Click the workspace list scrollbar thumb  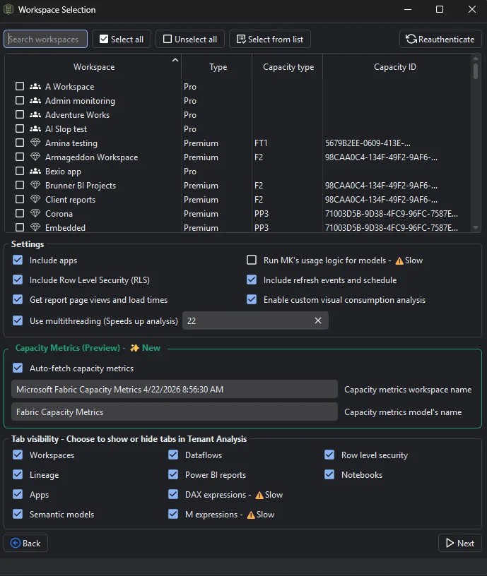[x=476, y=71]
